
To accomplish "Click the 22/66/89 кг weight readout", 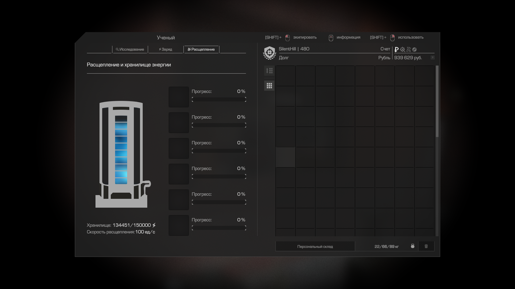I will (387, 246).
